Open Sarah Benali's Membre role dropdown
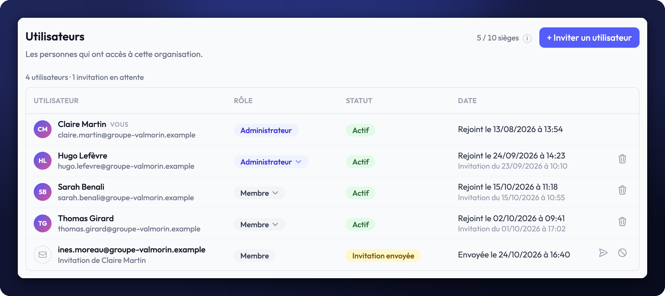This screenshot has width=665, height=296. tap(259, 193)
